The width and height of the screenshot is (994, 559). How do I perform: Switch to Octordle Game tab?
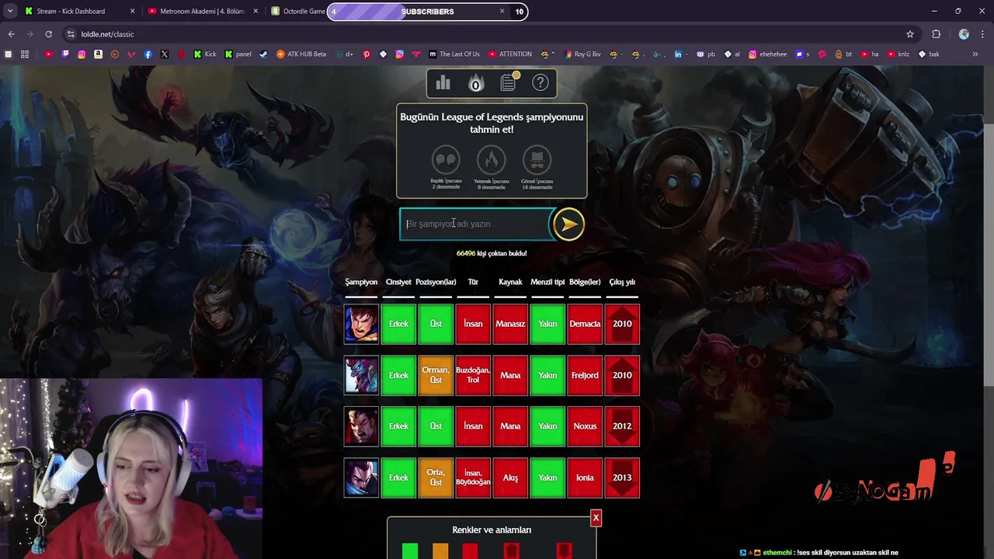click(298, 11)
